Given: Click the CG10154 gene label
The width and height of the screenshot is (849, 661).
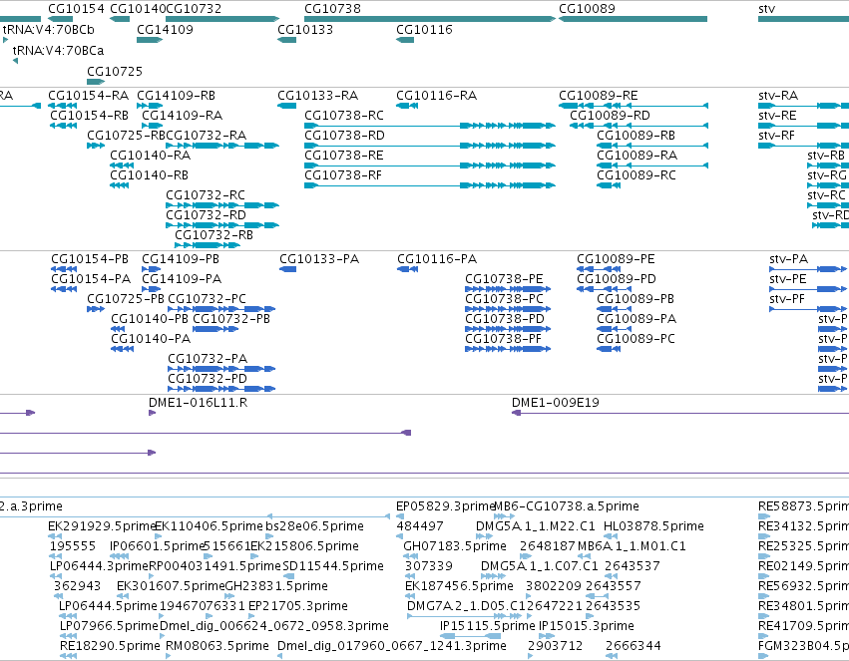Looking at the screenshot, I should click(x=76, y=9).
